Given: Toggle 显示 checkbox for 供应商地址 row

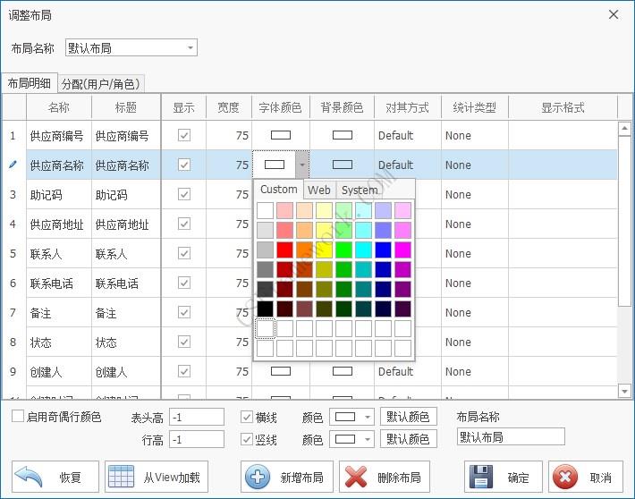Looking at the screenshot, I should coord(184,224).
